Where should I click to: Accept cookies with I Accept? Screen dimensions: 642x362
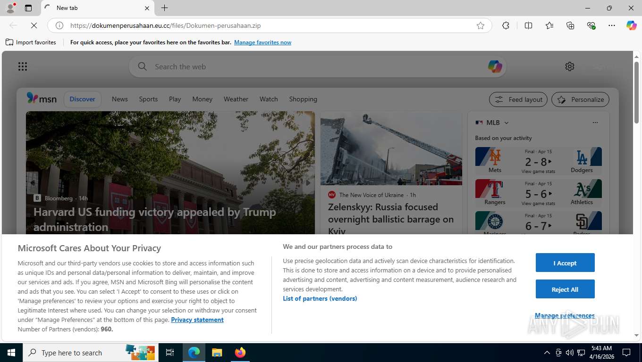565,263
